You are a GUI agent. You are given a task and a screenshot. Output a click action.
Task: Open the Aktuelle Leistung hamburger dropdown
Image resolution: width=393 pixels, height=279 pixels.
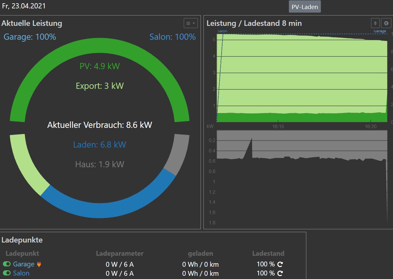[x=191, y=23]
